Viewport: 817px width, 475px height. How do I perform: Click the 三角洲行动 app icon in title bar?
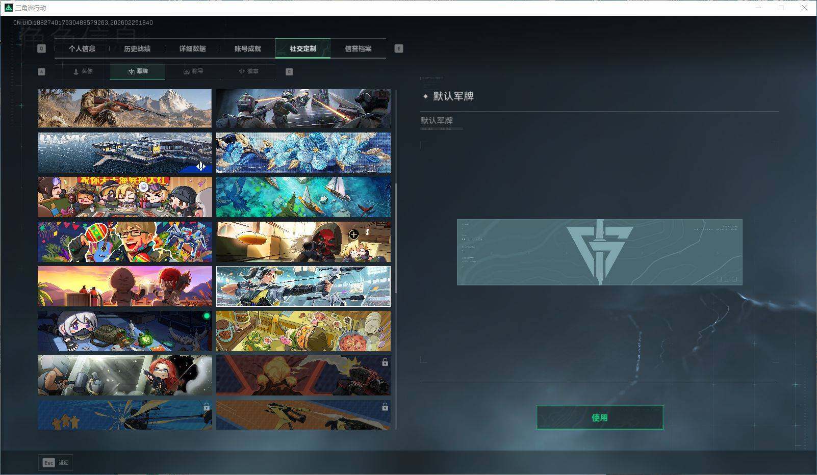[x=8, y=8]
